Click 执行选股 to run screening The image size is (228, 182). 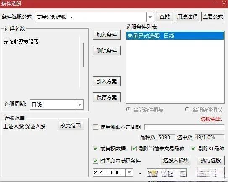tap(211, 161)
